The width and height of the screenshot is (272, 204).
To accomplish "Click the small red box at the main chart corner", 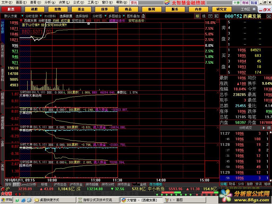I will pos(218,21).
